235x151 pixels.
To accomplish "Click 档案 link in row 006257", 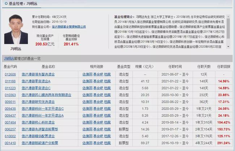I will pyautogui.click(x=107, y=129).
